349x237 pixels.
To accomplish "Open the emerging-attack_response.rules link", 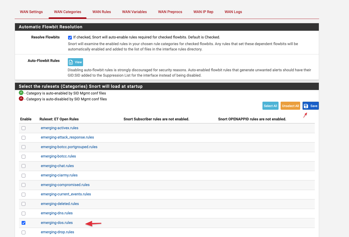I will coord(67,137).
